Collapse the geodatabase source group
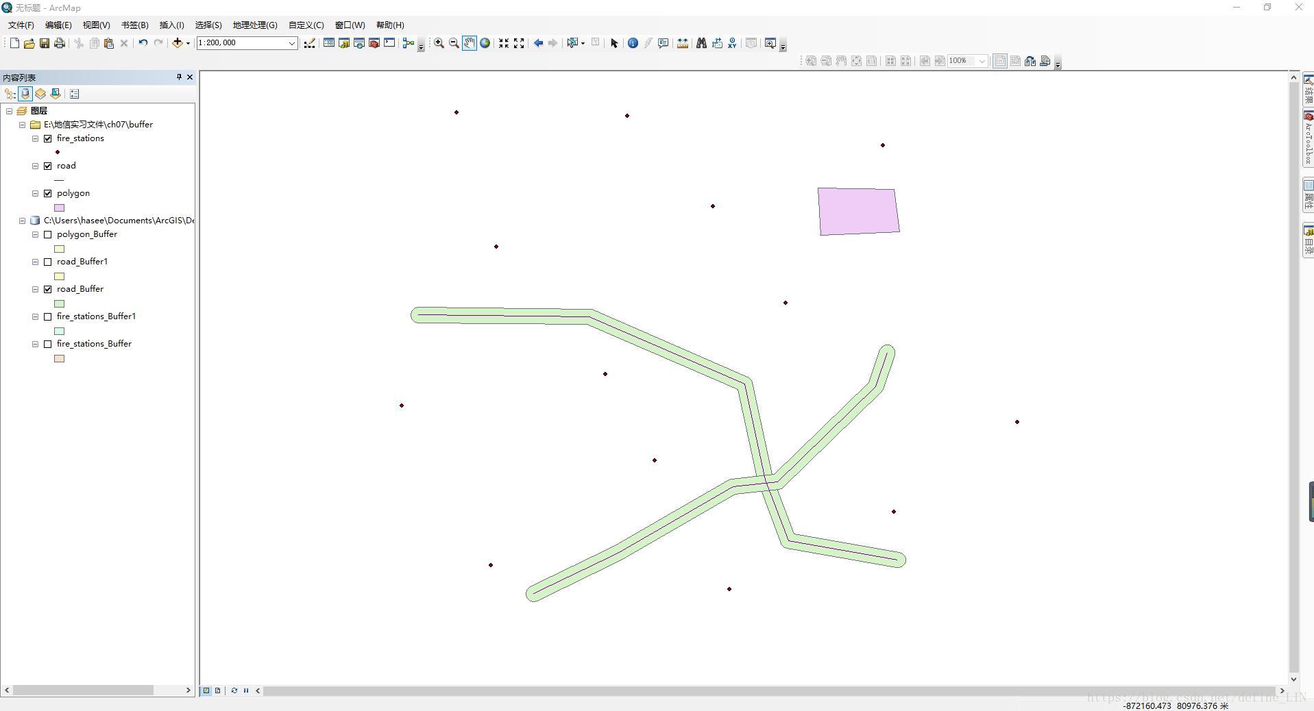The height and width of the screenshot is (711, 1314). [22, 221]
